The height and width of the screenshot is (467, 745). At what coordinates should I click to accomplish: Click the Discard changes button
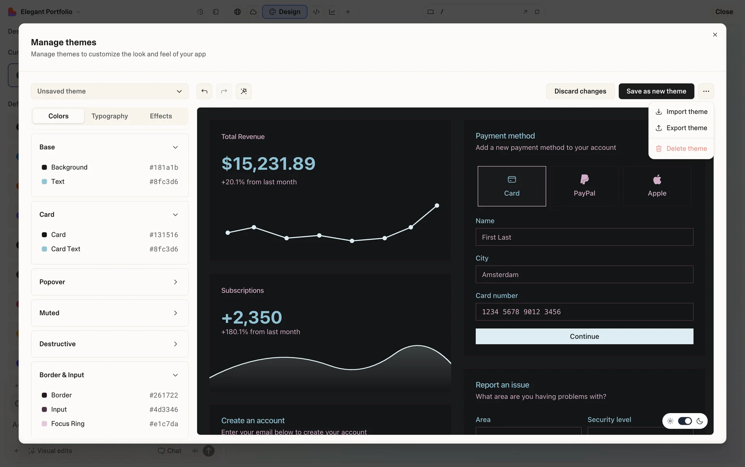click(x=580, y=91)
